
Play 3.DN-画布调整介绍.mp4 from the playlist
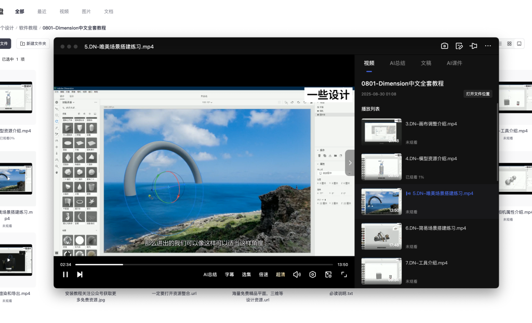pyautogui.click(x=426, y=132)
